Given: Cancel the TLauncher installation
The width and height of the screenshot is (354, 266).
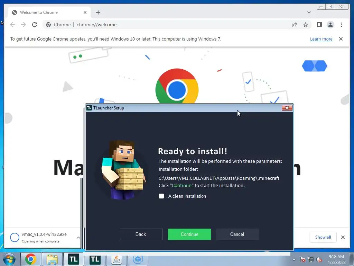Looking at the screenshot, I should click(237, 234).
